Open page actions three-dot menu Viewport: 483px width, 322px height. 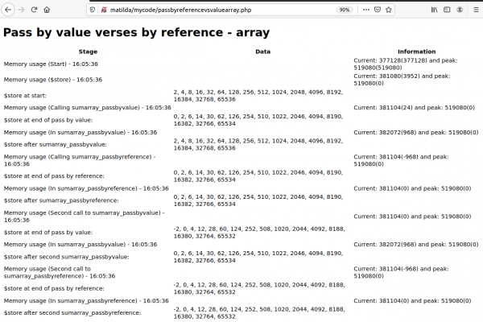(x=366, y=10)
